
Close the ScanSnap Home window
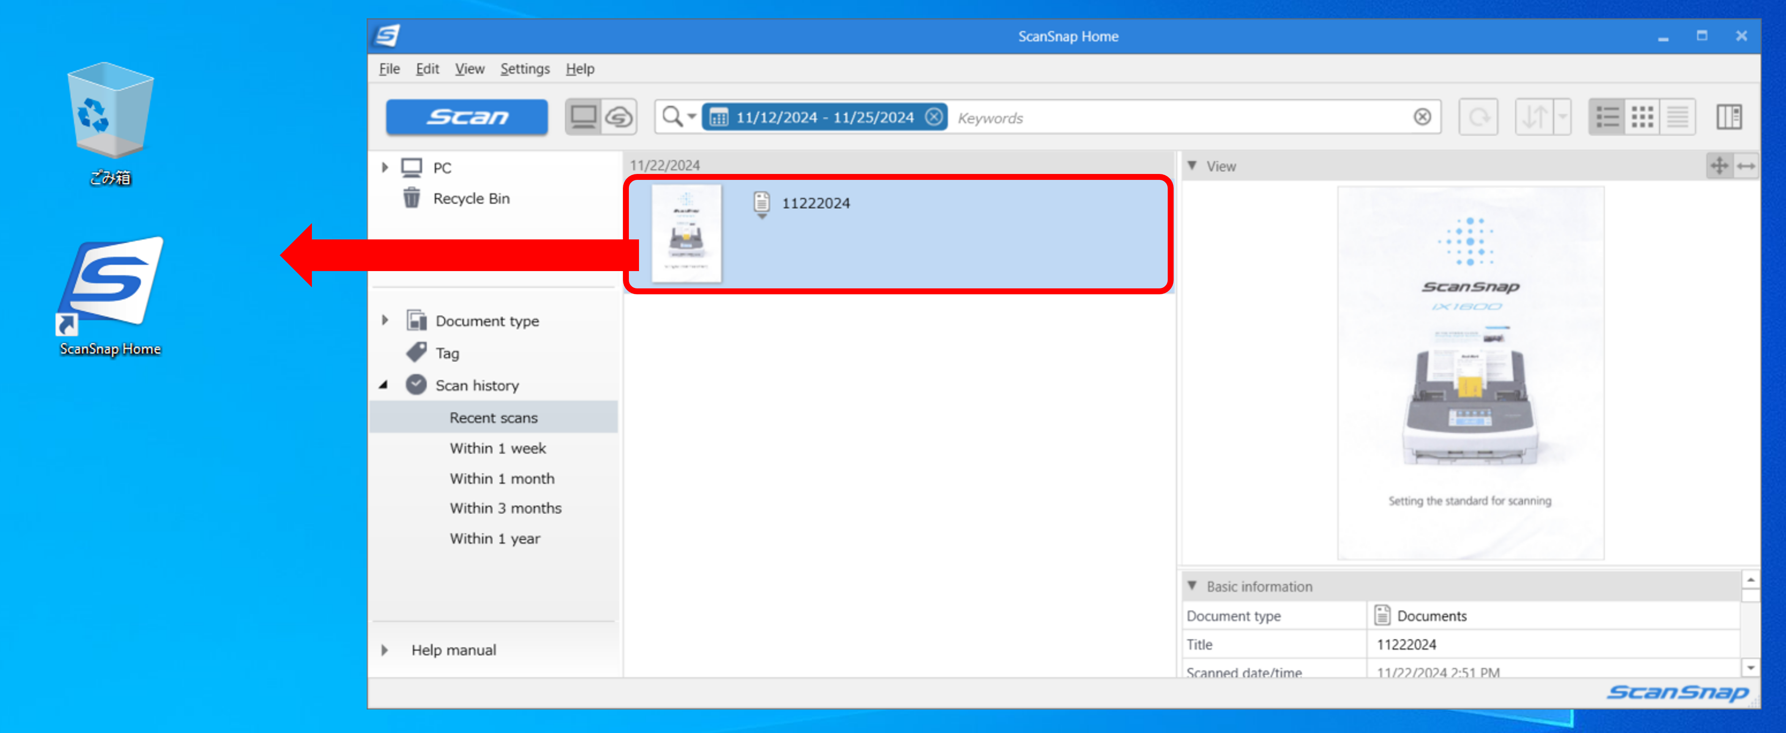coord(1742,36)
